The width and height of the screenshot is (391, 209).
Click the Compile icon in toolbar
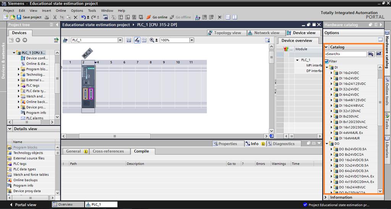pos(114,17)
